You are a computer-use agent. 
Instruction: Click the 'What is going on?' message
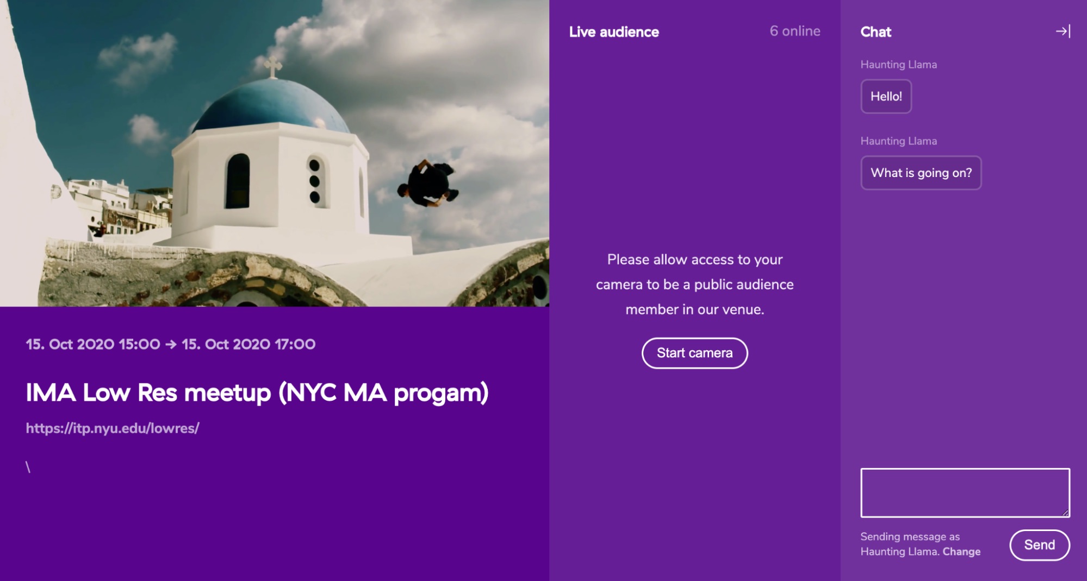click(x=921, y=173)
